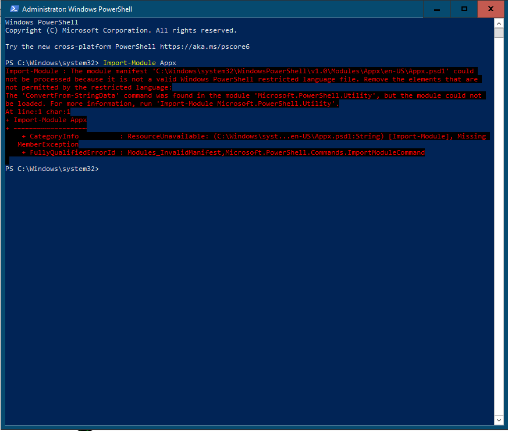Viewport: 508px width, 431px height.
Task: Click the https://aka.ms/pscore6 URL text
Action: (205, 47)
